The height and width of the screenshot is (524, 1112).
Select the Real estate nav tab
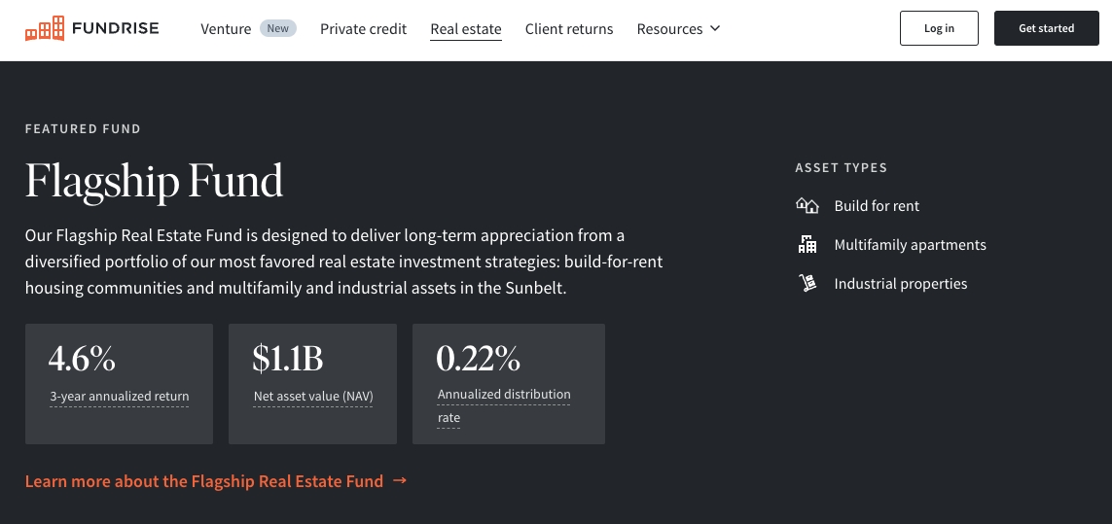(466, 29)
